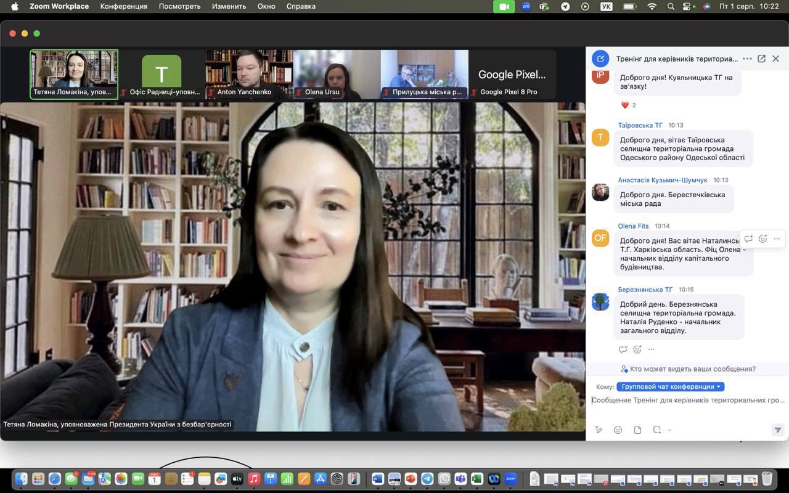
Task: Open the emoji picker in chat composer
Action: (618, 430)
